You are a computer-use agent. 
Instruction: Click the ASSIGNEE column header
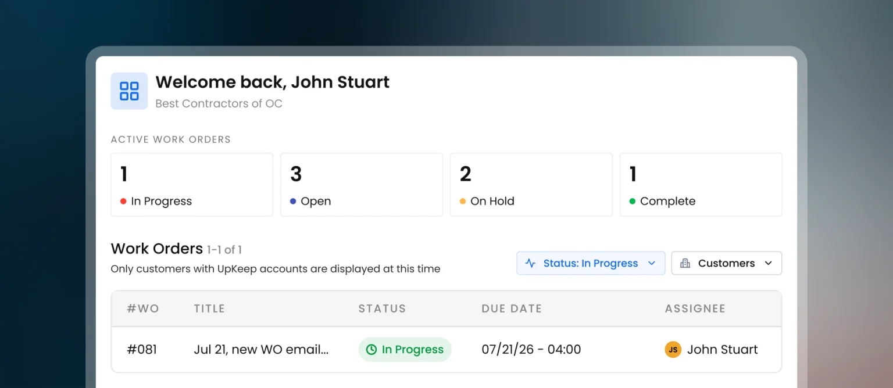click(x=695, y=309)
